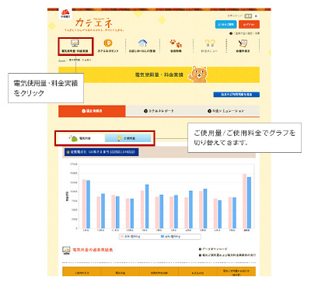Open the データダウンロード link
311x284 pixels.
(213, 249)
